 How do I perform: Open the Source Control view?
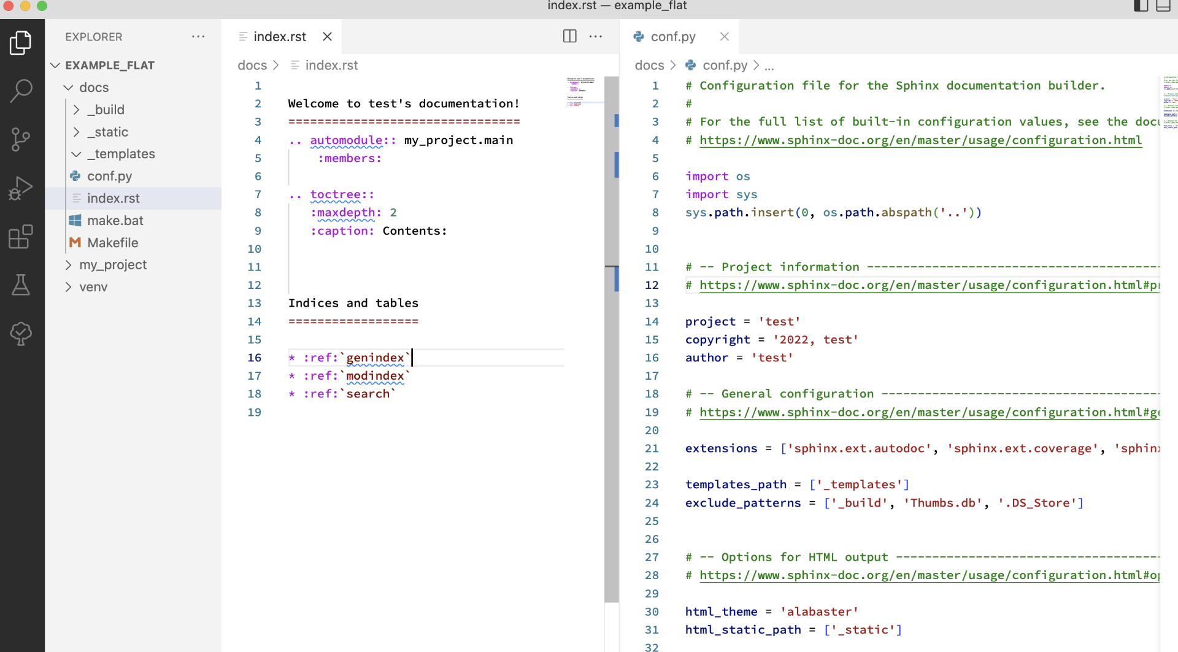(21, 139)
